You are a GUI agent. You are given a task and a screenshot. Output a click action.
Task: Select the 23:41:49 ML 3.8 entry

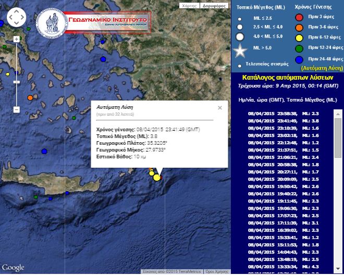(x=283, y=121)
